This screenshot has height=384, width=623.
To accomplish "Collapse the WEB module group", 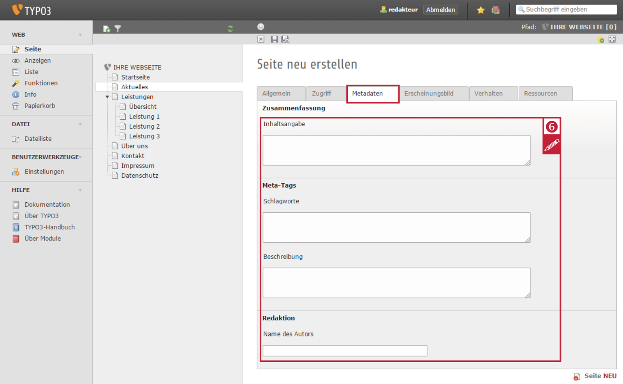I will (x=80, y=35).
